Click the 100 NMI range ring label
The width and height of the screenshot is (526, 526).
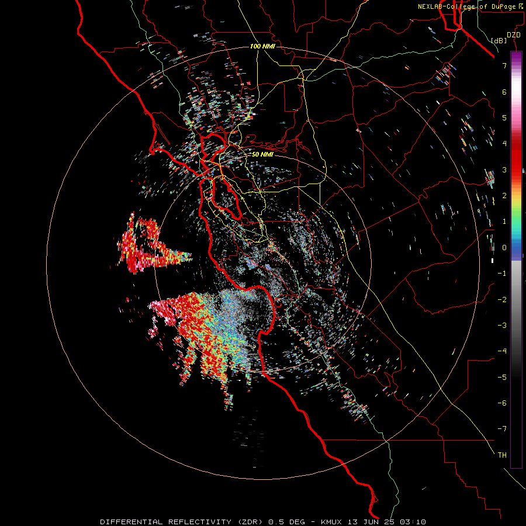(262, 46)
